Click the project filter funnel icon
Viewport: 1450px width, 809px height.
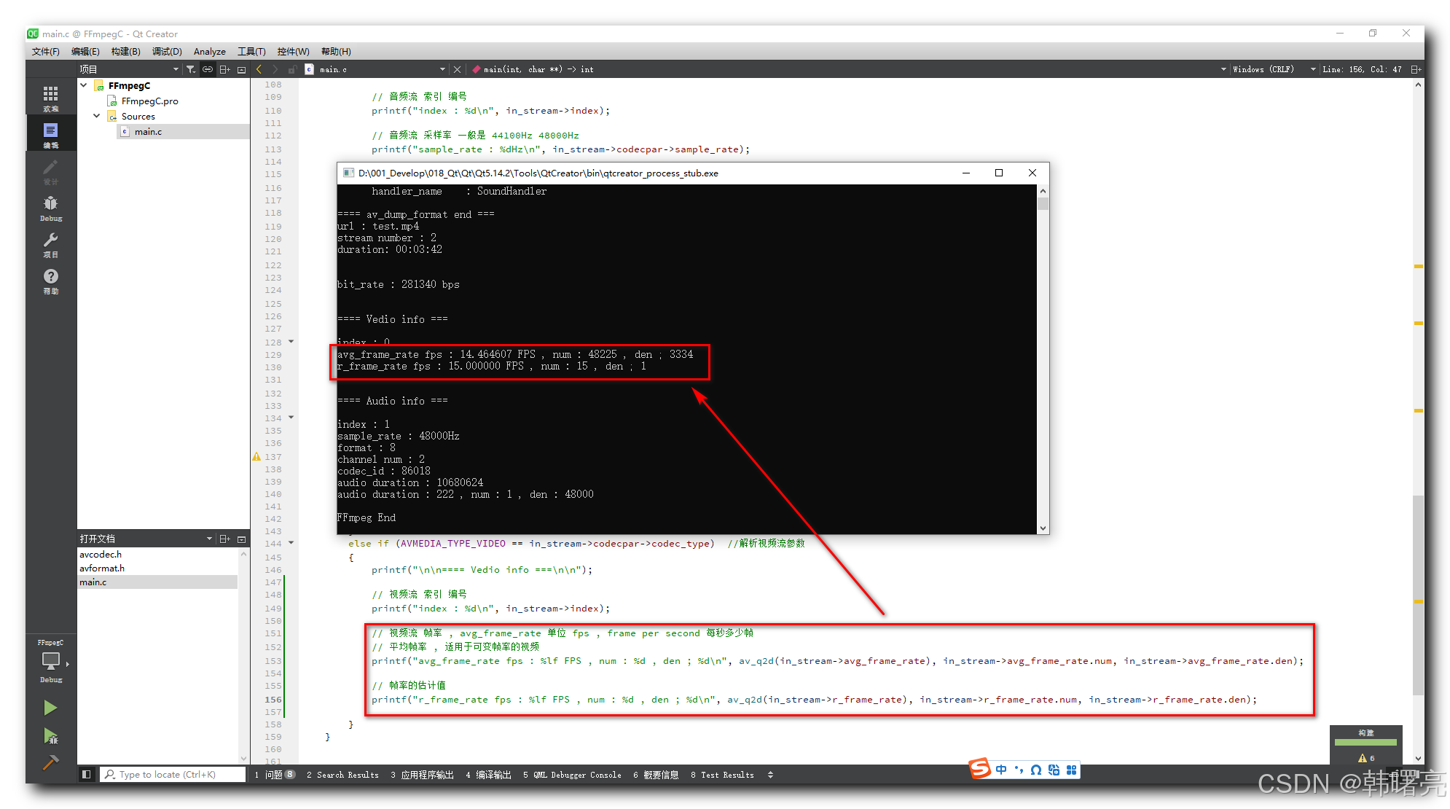coord(190,69)
